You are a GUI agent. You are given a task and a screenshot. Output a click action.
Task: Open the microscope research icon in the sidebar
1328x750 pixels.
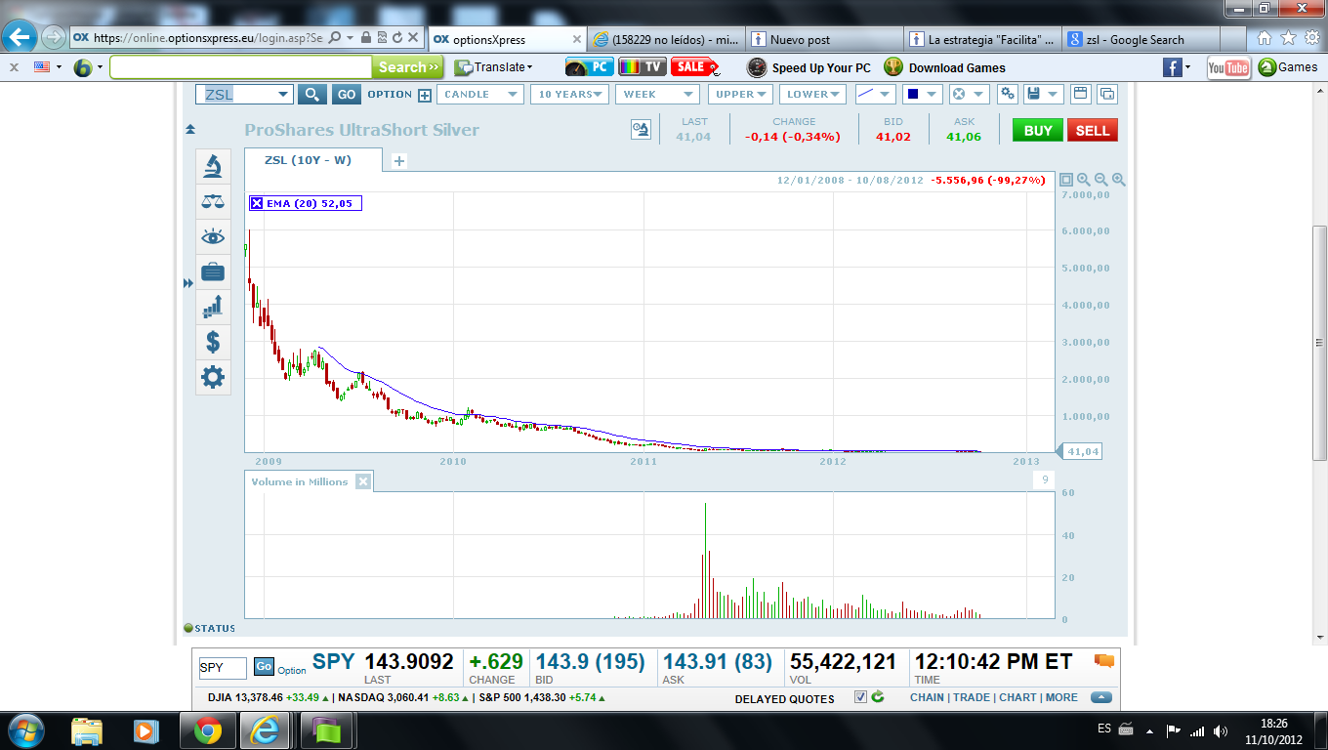[x=213, y=167]
